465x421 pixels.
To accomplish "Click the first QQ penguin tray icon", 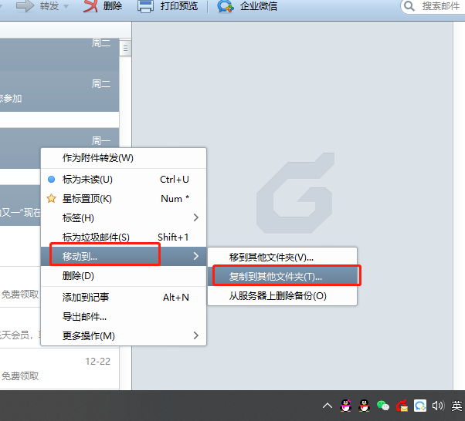I will [x=346, y=406].
